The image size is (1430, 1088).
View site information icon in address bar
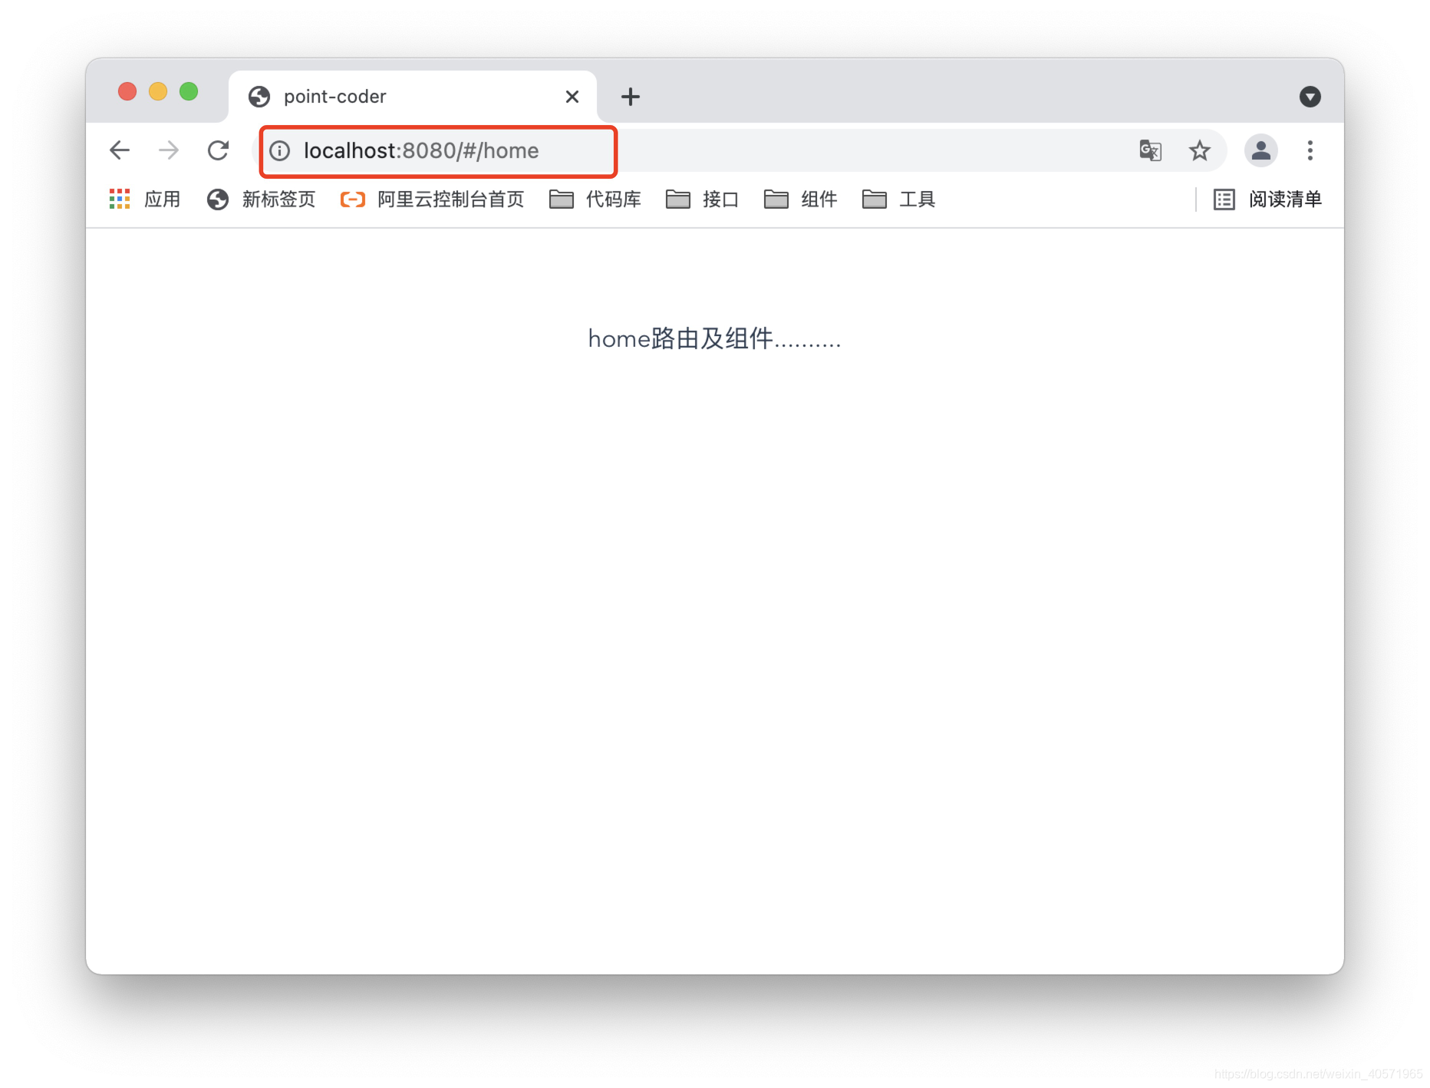280,151
